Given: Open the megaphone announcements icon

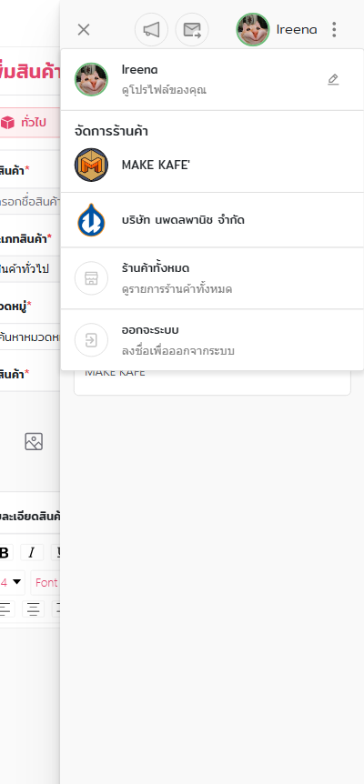Looking at the screenshot, I should tap(151, 30).
